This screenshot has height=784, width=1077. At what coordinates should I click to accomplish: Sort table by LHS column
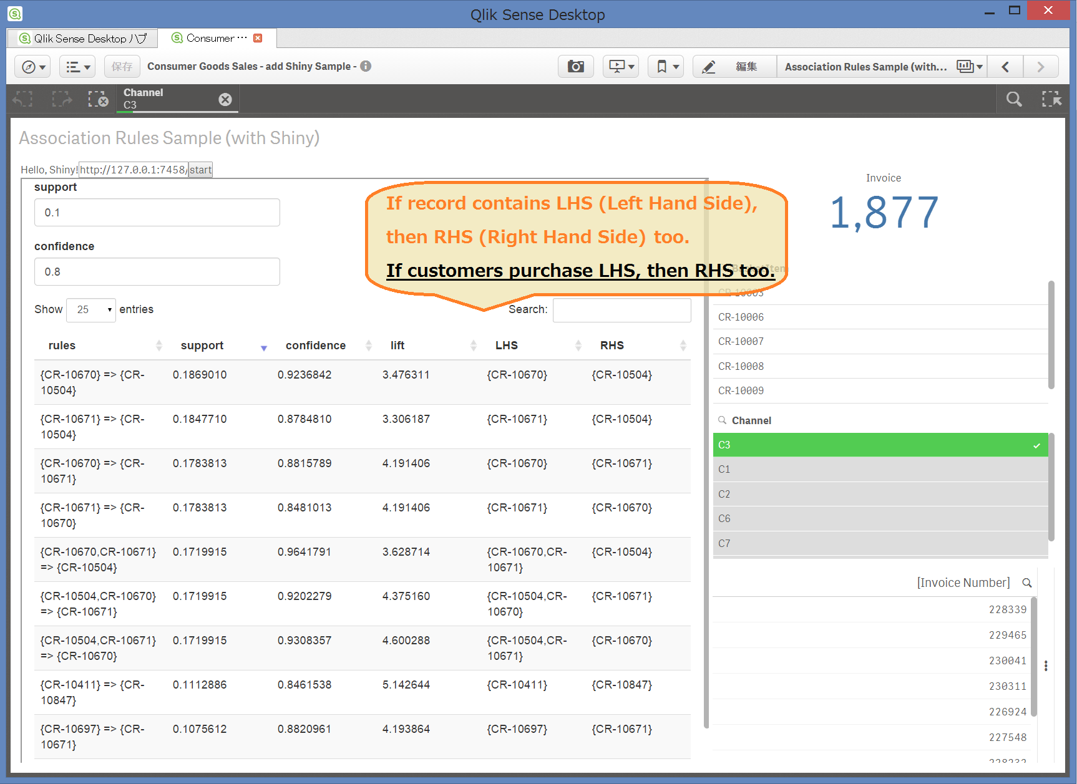coord(535,346)
